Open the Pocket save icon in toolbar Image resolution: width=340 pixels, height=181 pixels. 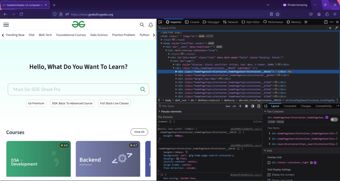[x=311, y=14]
